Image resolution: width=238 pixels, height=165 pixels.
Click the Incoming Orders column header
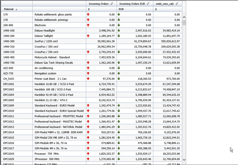coord(101,4)
